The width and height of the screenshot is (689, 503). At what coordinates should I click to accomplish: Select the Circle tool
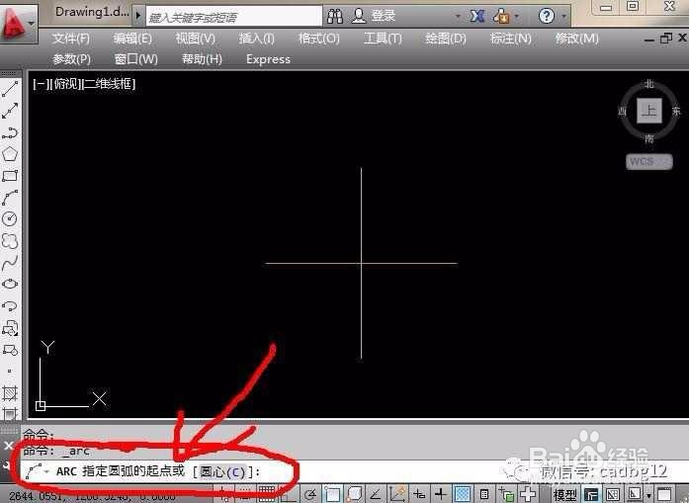10,218
